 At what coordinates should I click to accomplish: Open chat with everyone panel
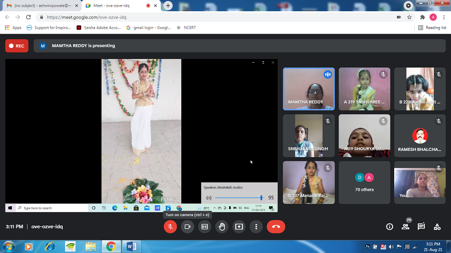tap(421, 226)
